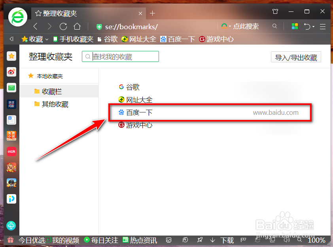
Task: Expand the undo closed tabs dropdown arrow
Action: click(x=314, y=27)
